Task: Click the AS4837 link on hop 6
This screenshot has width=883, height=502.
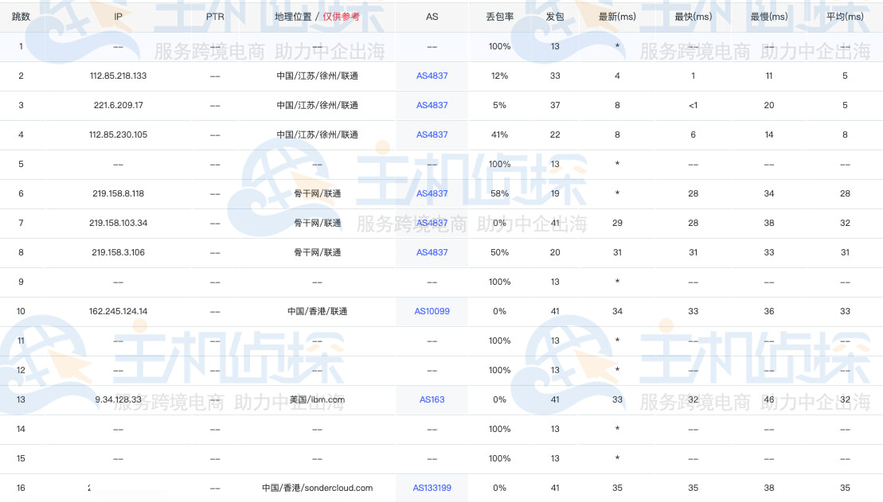Action: click(432, 193)
